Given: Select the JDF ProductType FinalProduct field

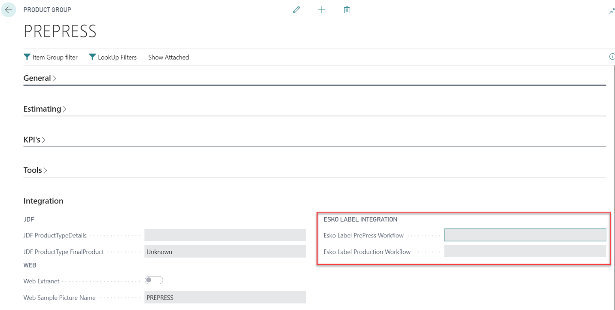Looking at the screenshot, I should 225,252.
